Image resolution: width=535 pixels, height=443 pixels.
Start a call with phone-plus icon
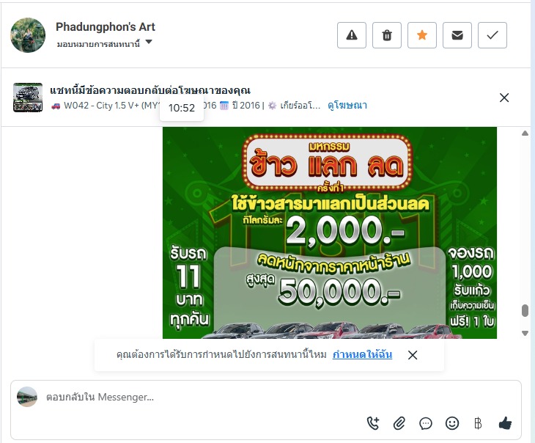(x=373, y=423)
